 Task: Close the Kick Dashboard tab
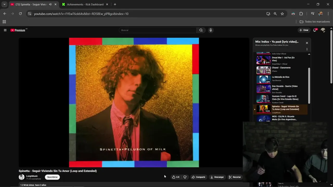[107, 4]
